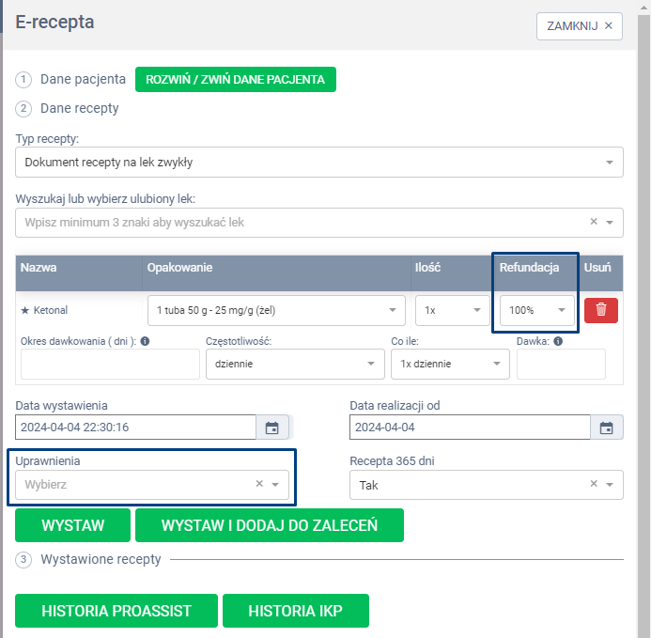Close the E-recepta panel with ZAMKNIJ
The height and width of the screenshot is (638, 651).
click(x=580, y=26)
